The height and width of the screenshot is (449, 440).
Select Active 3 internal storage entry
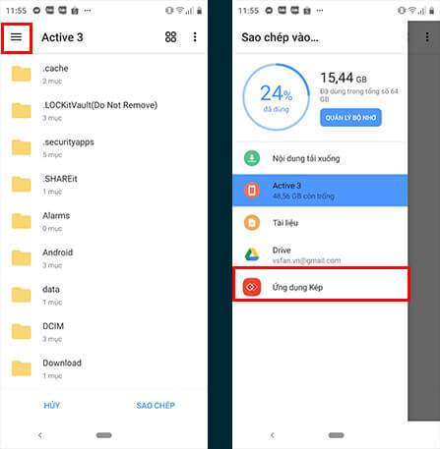point(320,191)
